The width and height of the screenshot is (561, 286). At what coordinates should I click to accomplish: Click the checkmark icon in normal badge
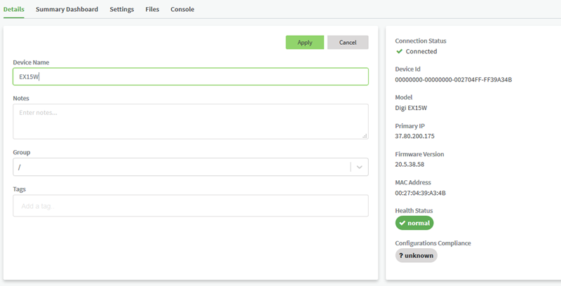402,223
